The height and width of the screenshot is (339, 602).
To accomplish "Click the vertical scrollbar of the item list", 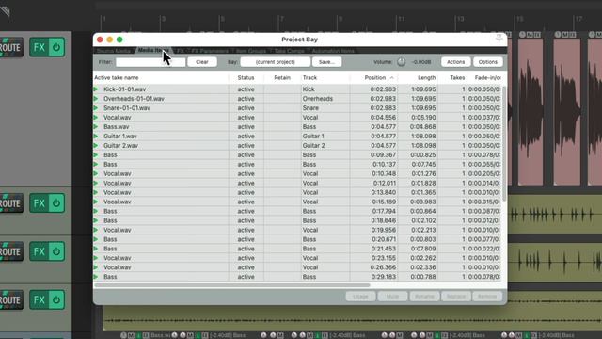I will pyautogui.click(x=504, y=143).
